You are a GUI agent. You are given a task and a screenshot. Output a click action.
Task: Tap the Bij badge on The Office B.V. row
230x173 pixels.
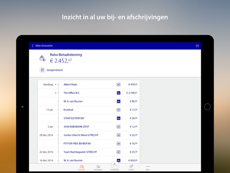pyautogui.click(x=118, y=93)
